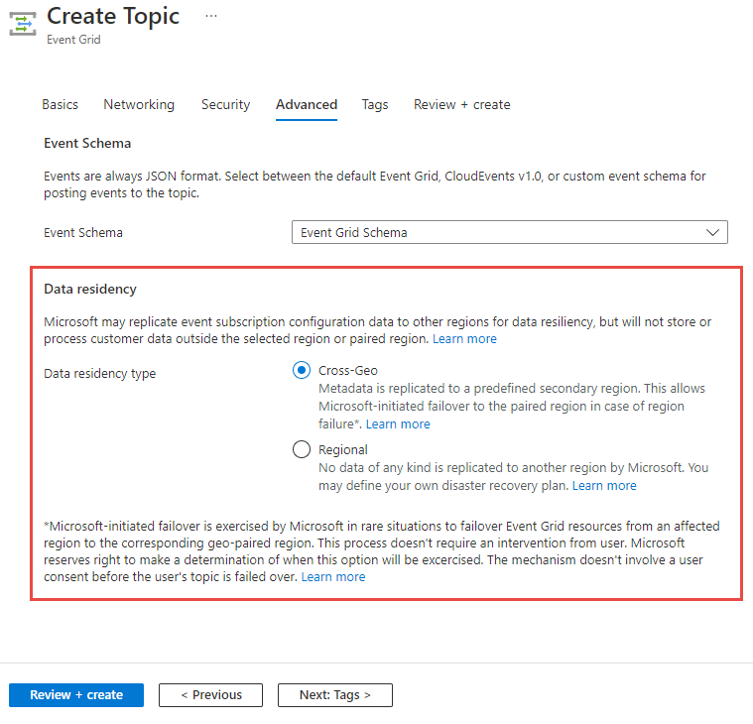Click the Event Grid topic icon

tap(23, 25)
